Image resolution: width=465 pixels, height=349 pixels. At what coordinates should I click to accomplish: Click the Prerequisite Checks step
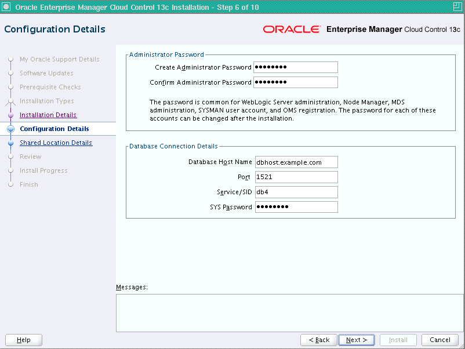point(50,87)
